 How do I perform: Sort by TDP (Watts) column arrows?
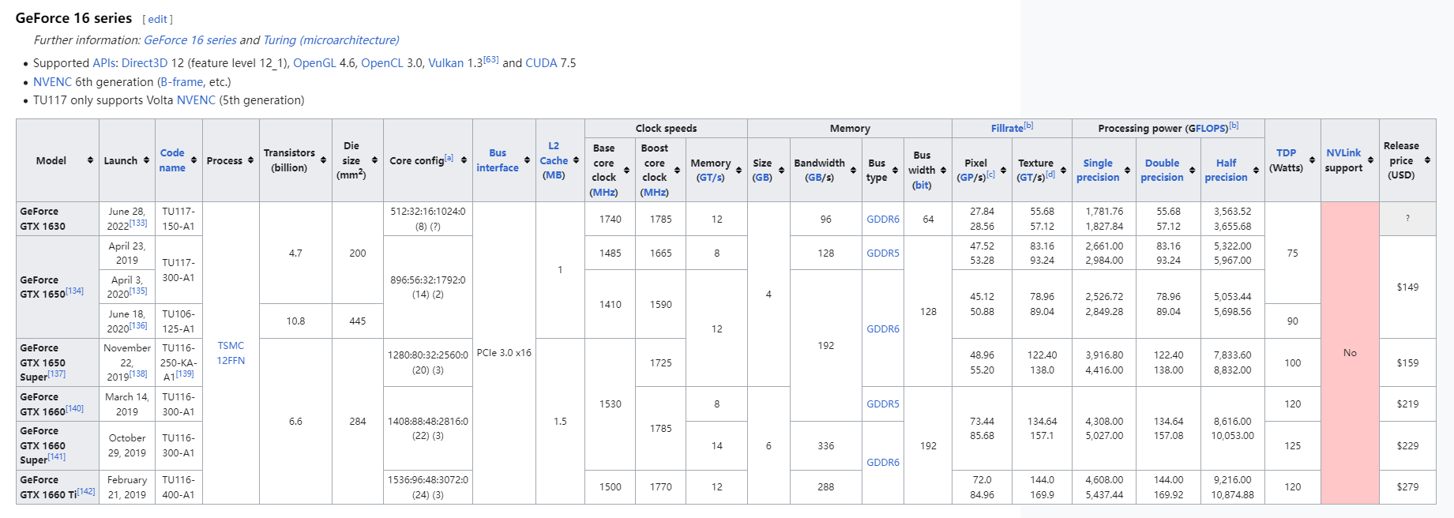(1312, 160)
